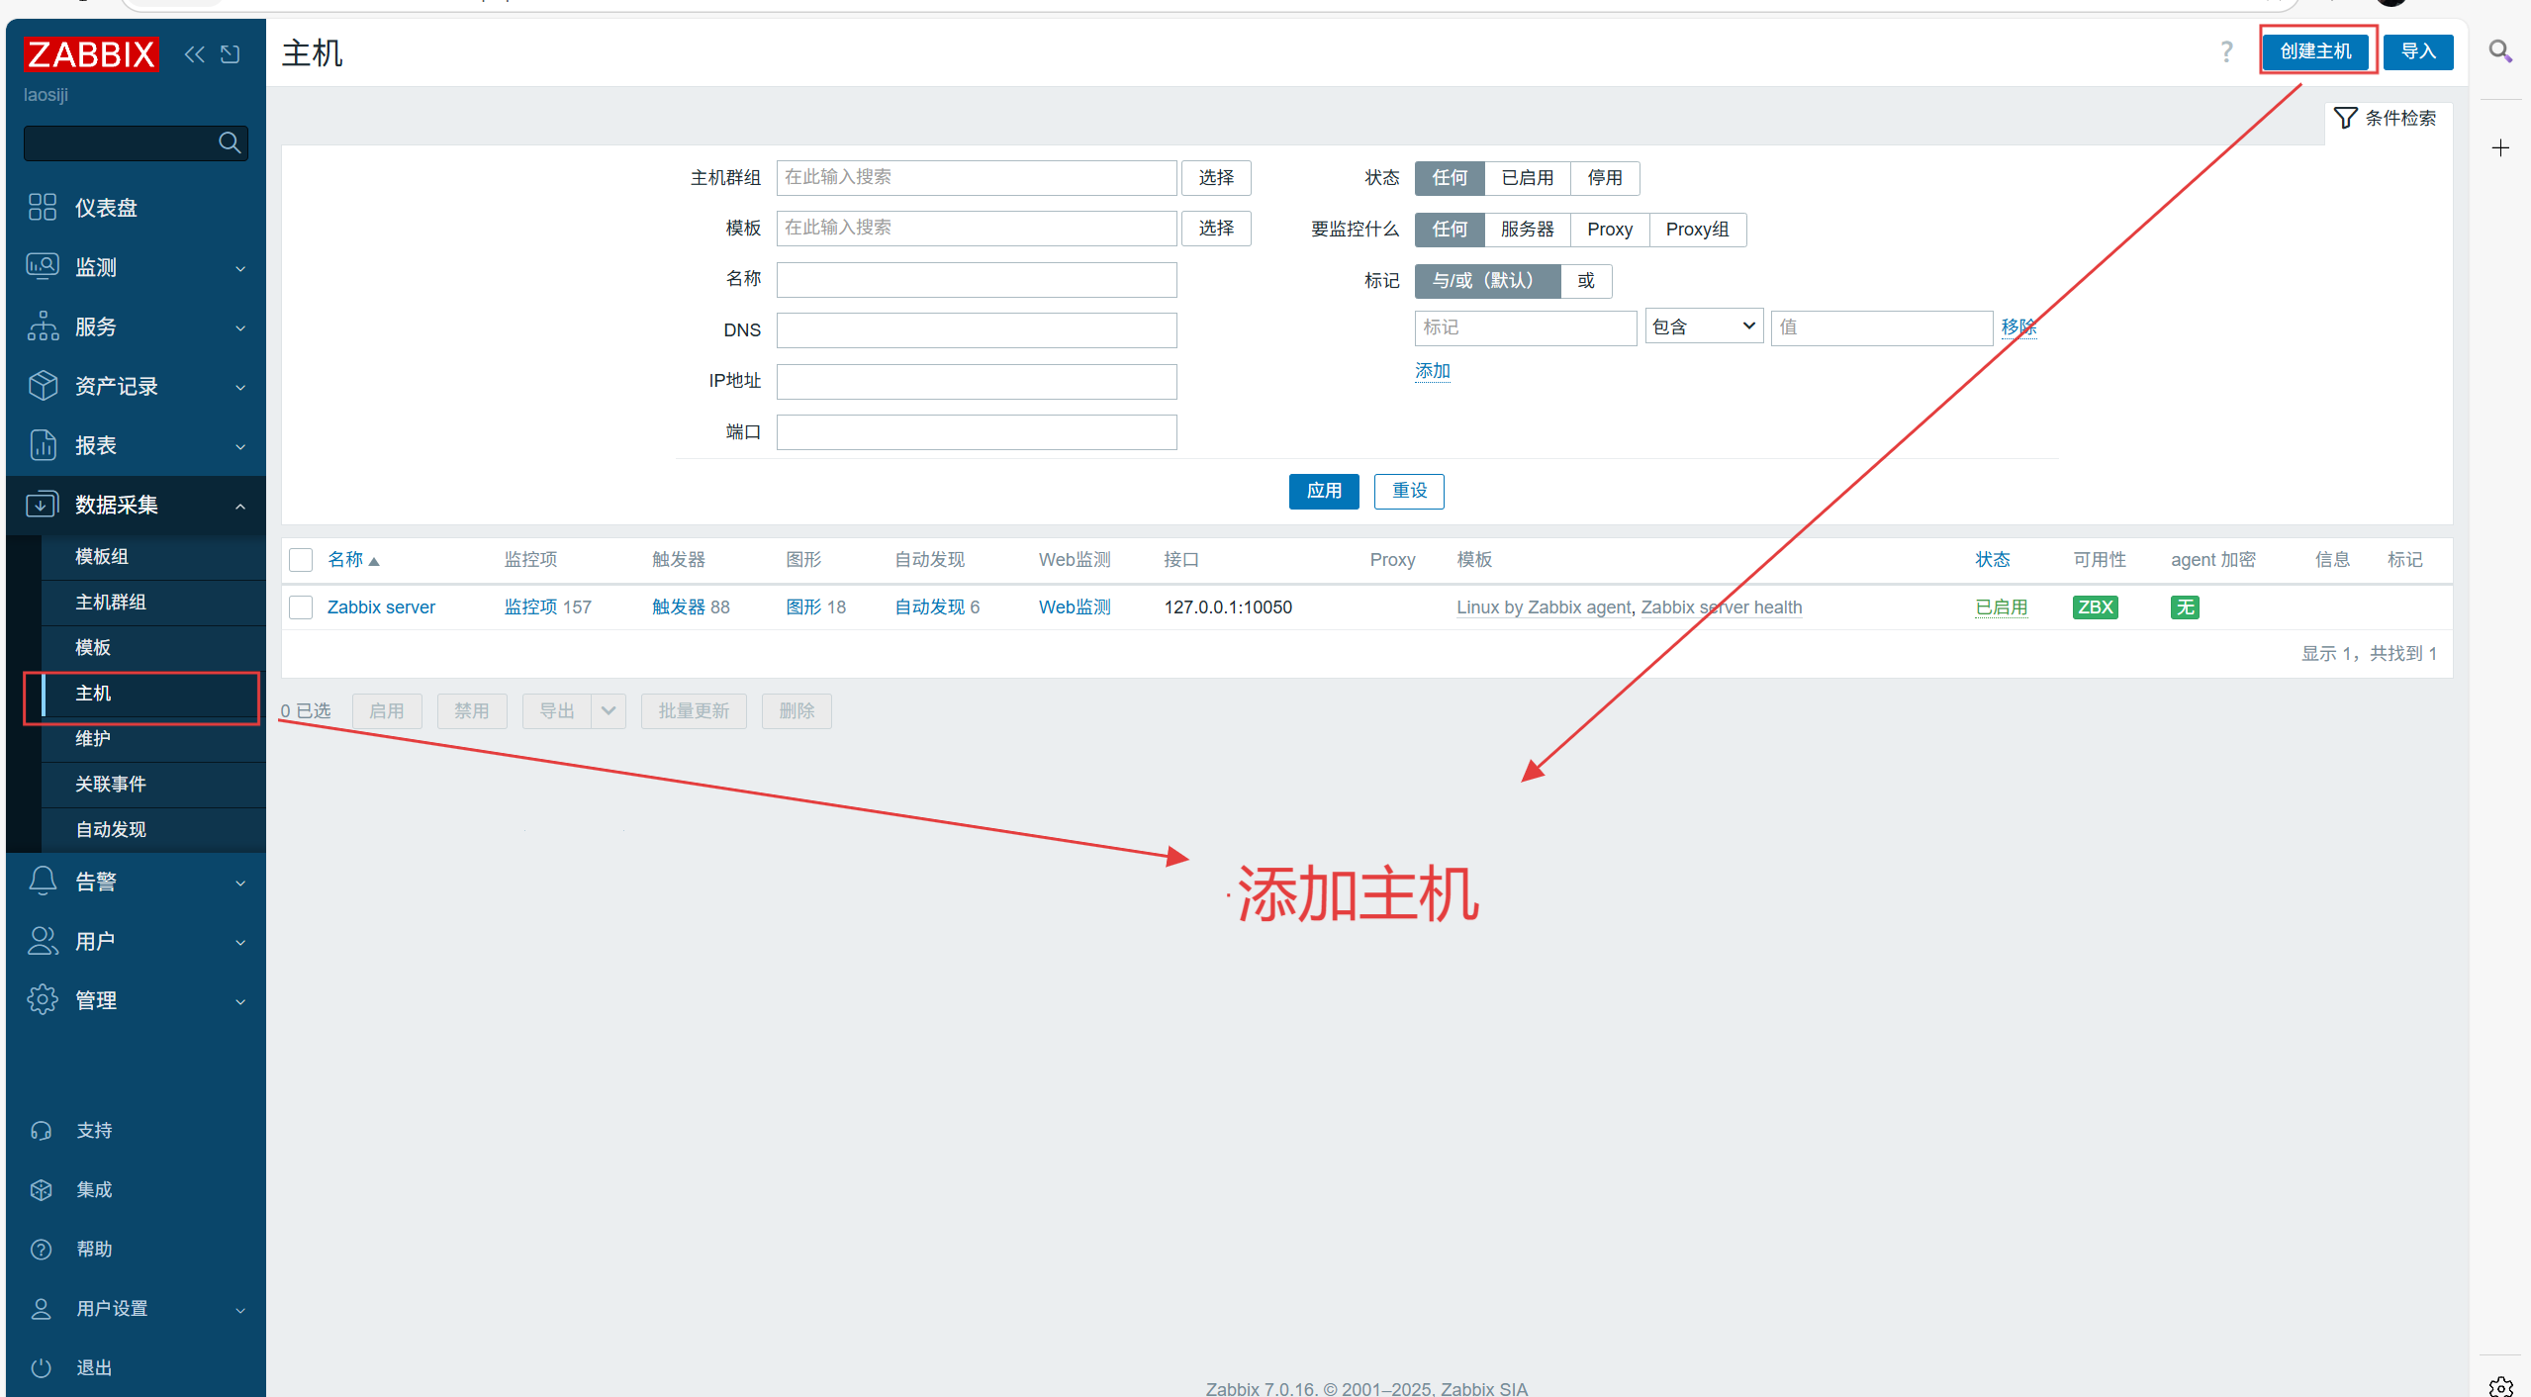Click the IP地址 input field
2531x1397 pixels.
(x=976, y=382)
